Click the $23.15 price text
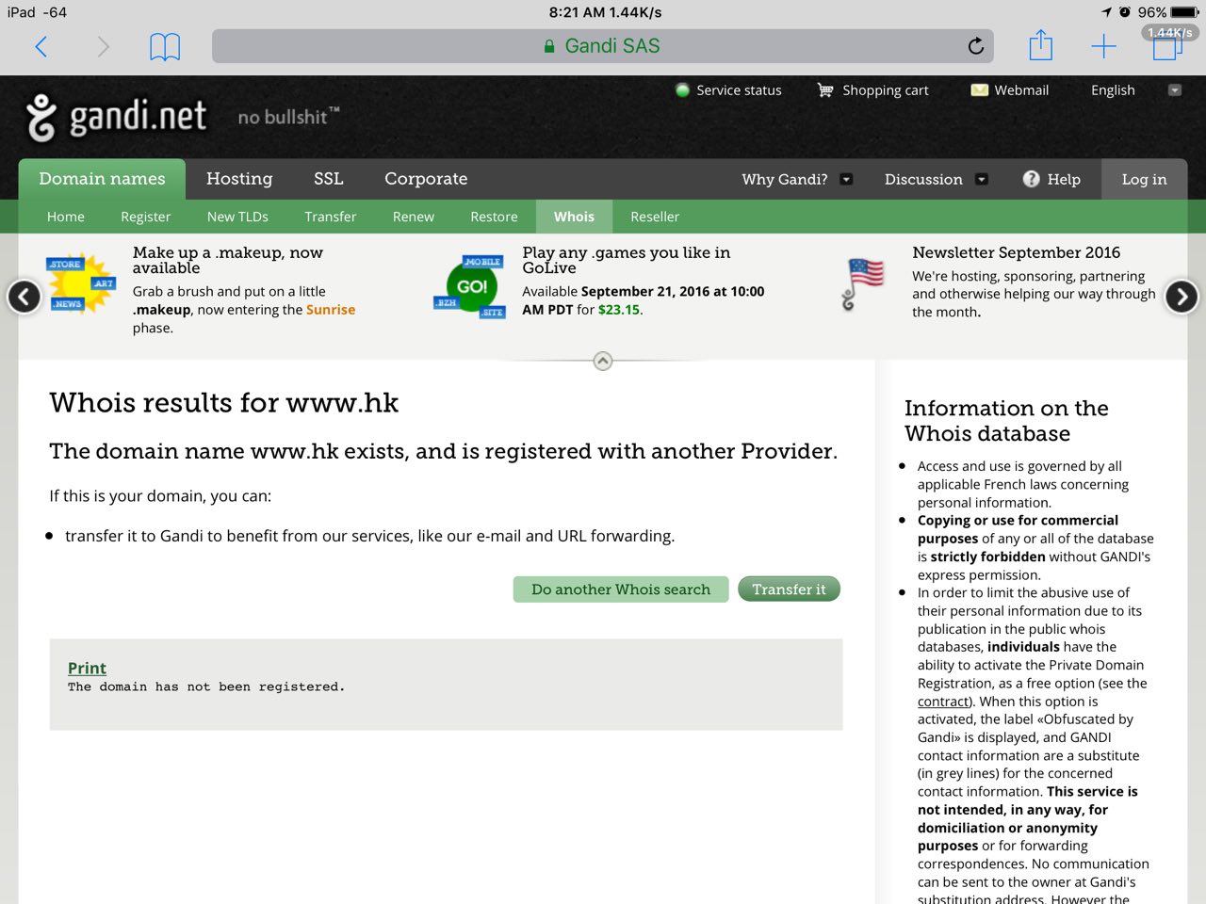 [x=619, y=310]
